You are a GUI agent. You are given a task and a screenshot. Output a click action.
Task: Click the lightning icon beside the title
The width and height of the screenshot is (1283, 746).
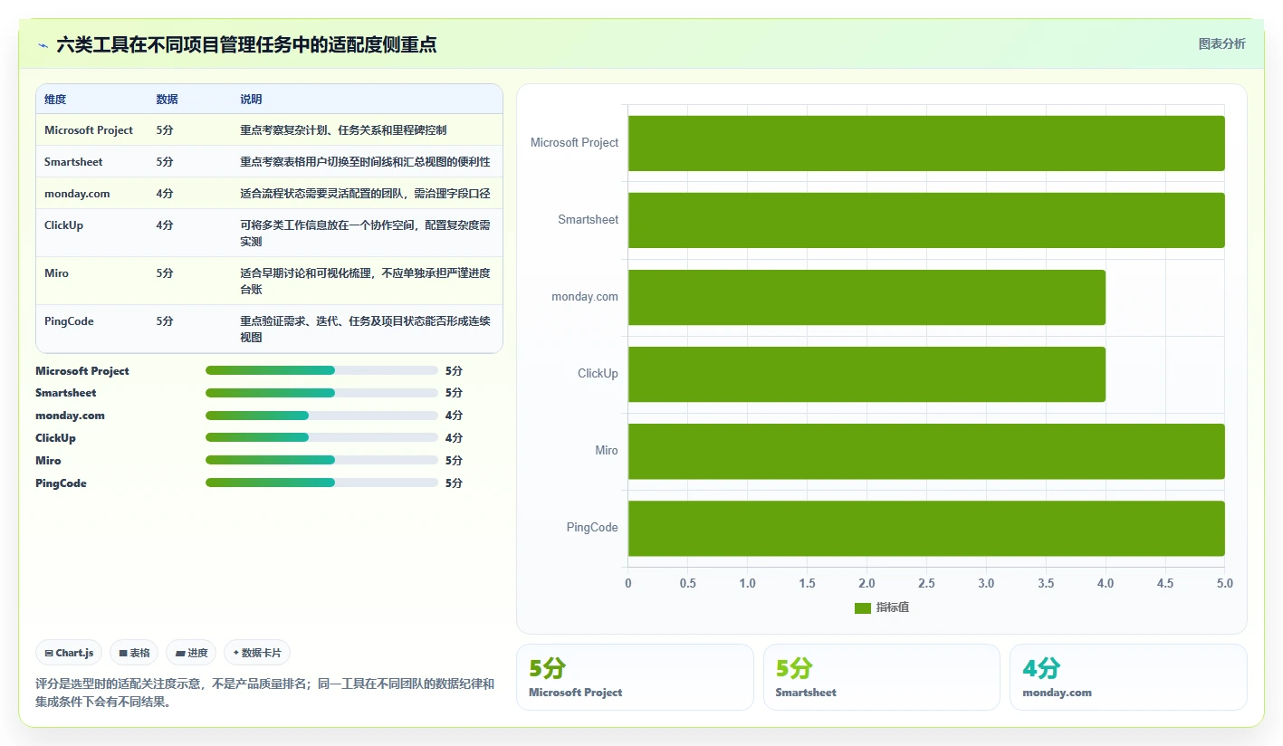(43, 44)
